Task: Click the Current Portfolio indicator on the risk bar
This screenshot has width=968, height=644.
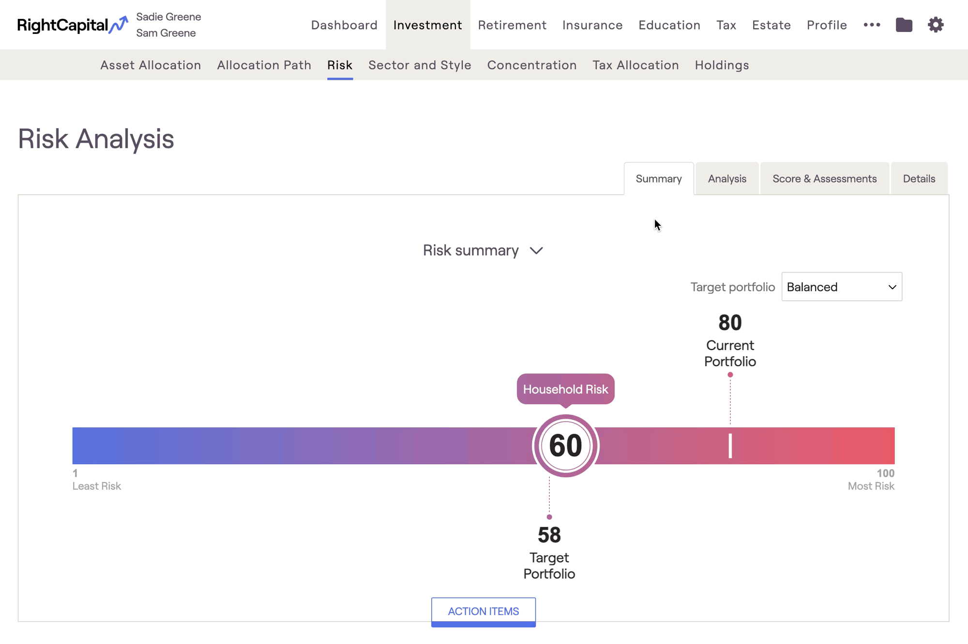Action: (729, 445)
